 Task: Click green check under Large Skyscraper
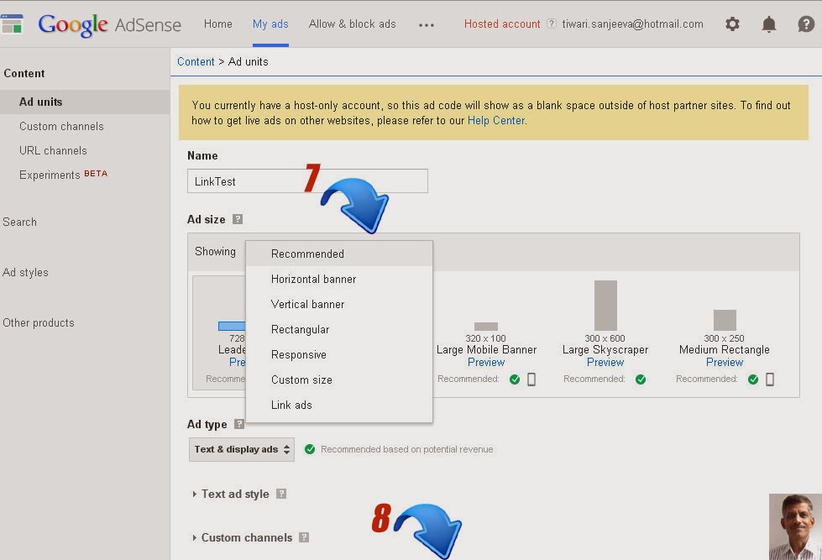pos(640,379)
